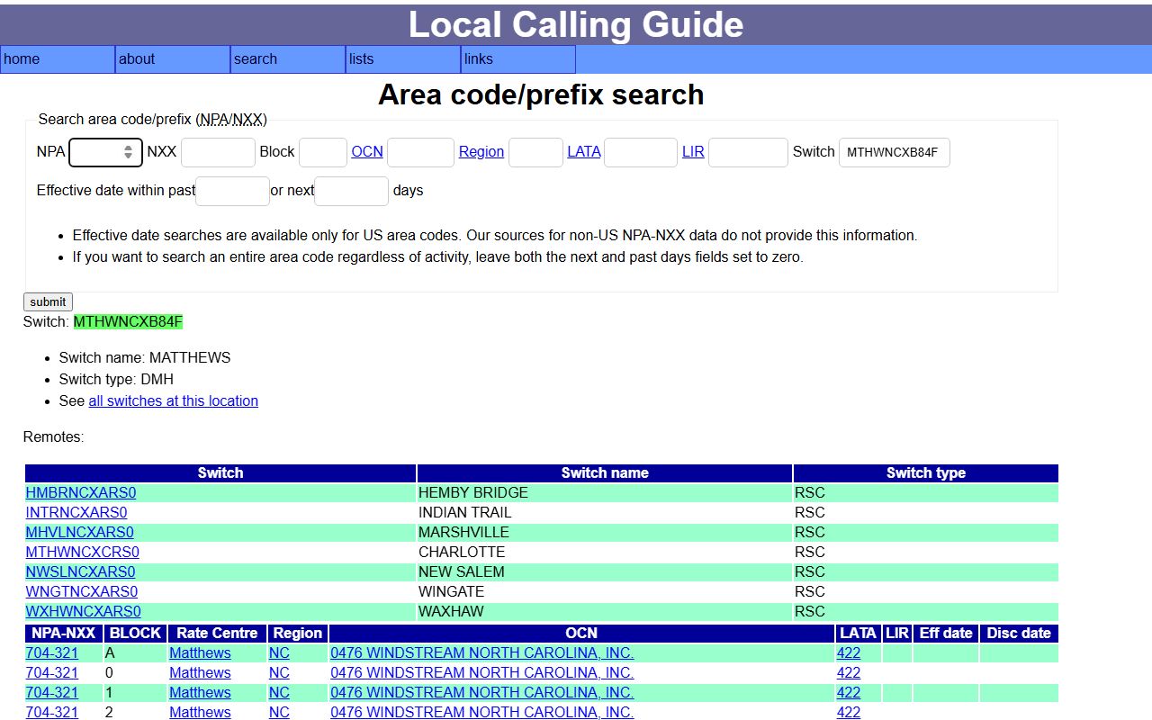Open all switches at this location

pos(173,401)
